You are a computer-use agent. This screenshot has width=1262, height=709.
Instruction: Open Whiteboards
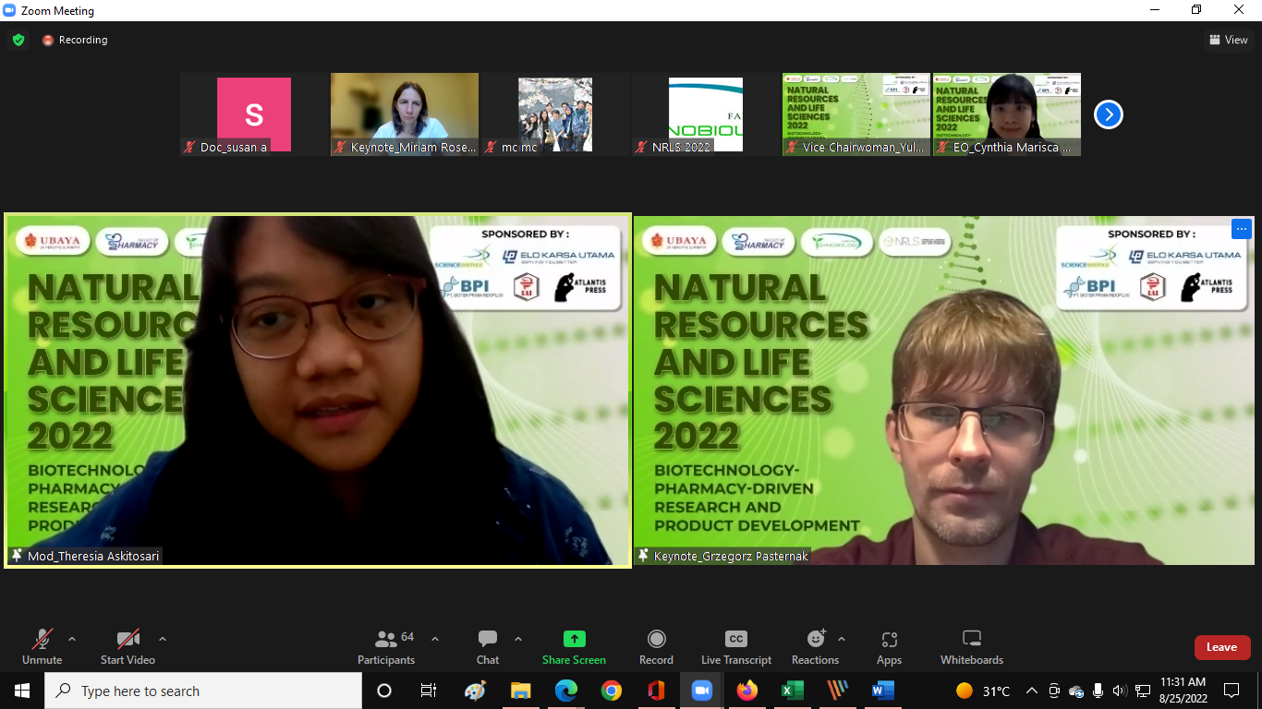point(971,646)
